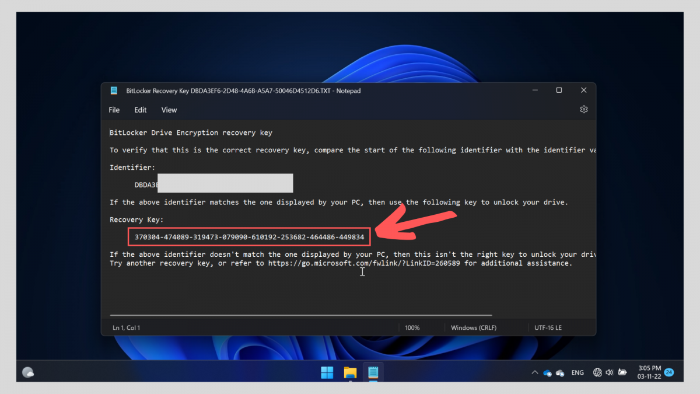Open the View menu

169,110
